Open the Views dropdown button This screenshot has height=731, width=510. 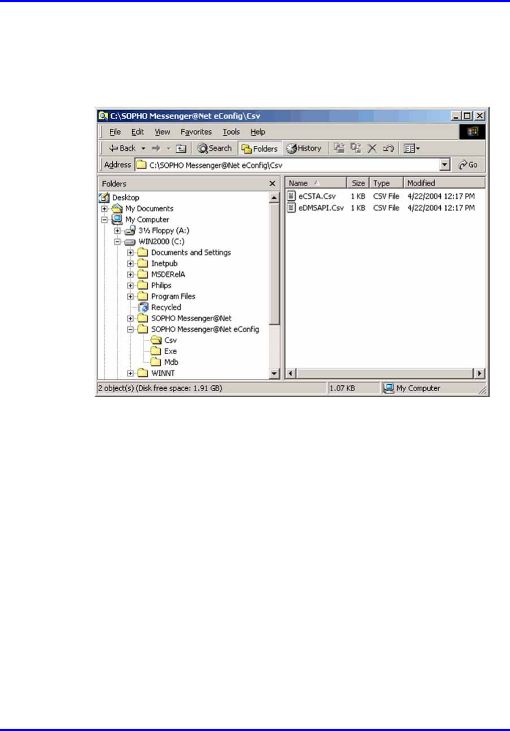[x=411, y=148]
